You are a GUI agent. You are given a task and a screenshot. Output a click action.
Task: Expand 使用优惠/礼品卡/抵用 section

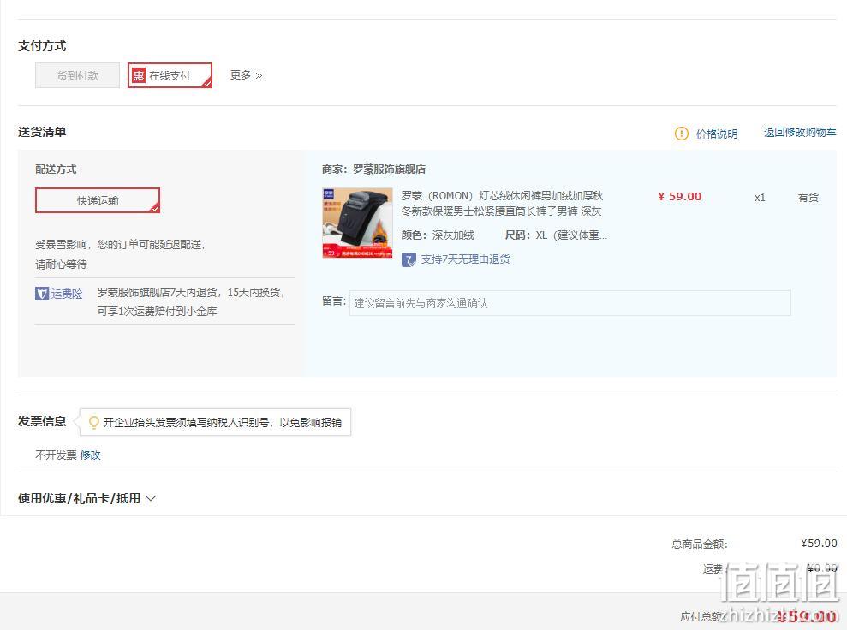[x=86, y=498]
